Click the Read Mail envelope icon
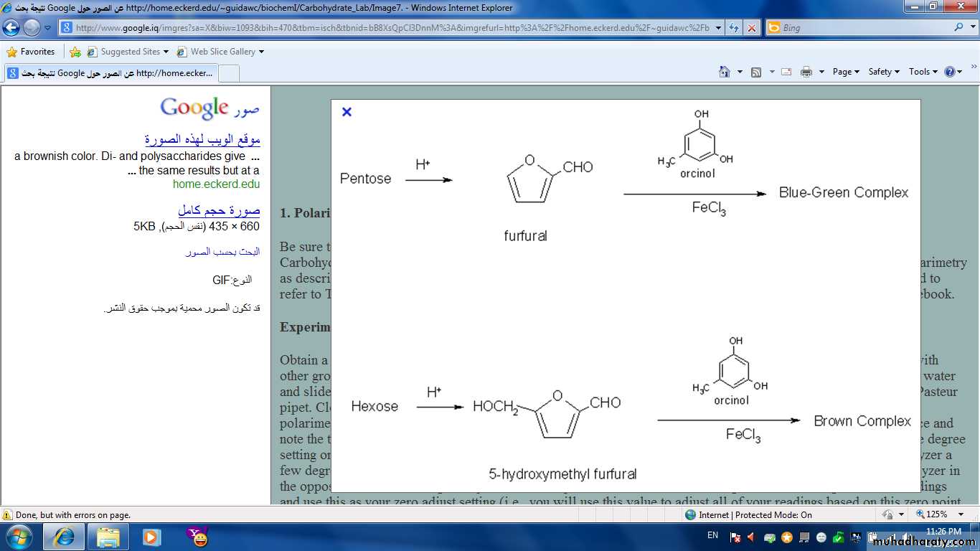The width and height of the screenshot is (980, 551). click(786, 72)
